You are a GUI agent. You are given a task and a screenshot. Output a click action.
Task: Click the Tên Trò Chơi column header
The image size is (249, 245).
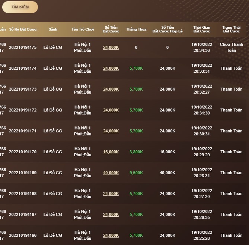click(x=83, y=29)
